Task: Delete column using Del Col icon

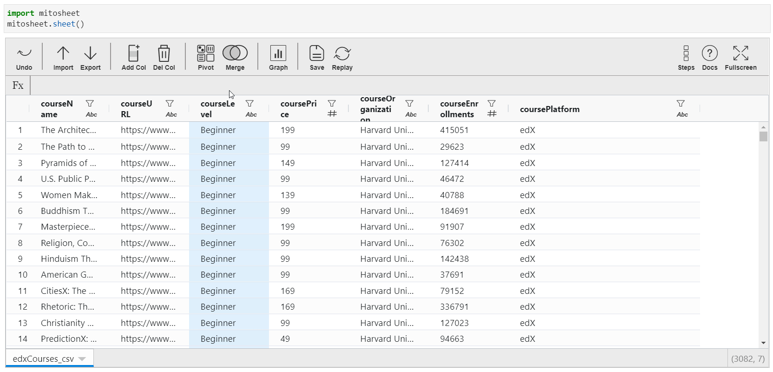Action: point(164,57)
